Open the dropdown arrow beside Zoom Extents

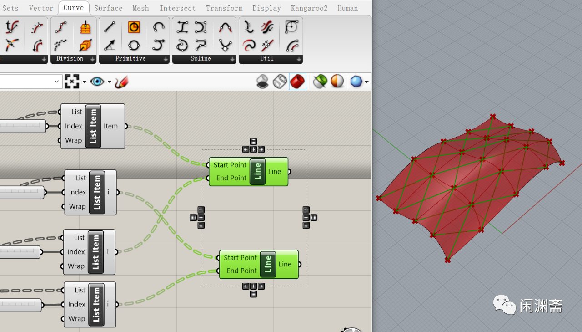(85, 82)
